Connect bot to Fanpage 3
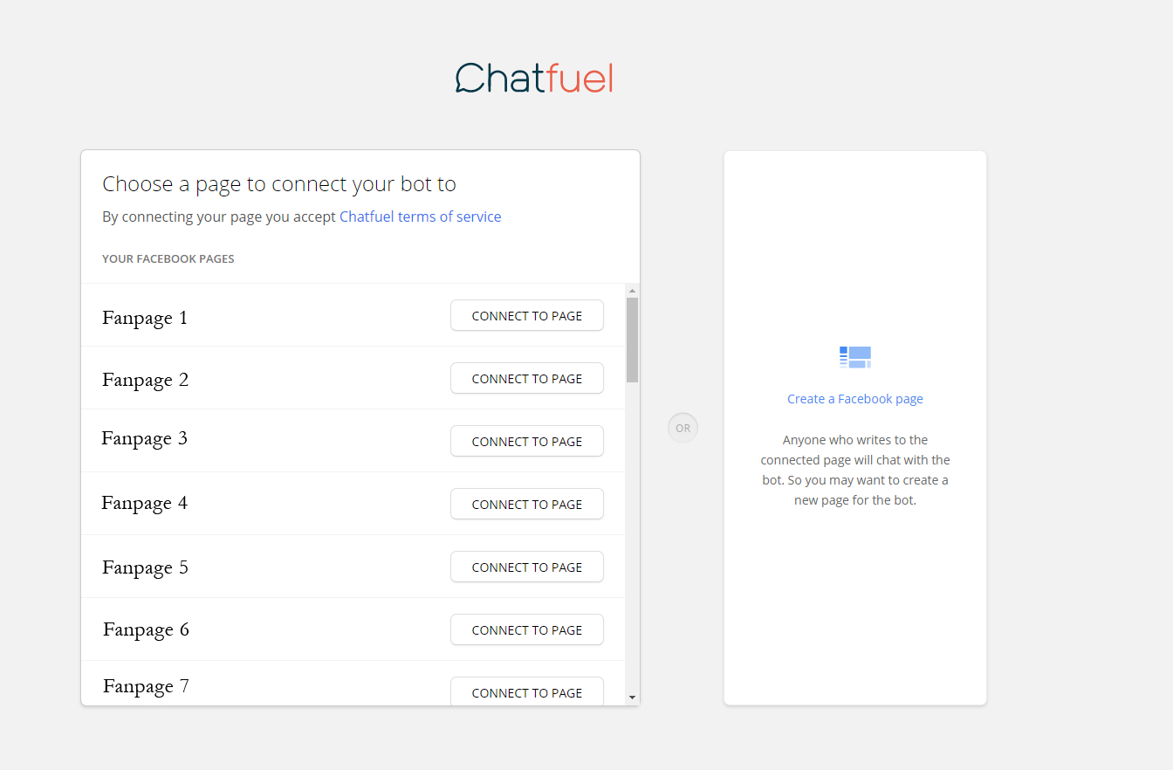The width and height of the screenshot is (1173, 770). click(x=526, y=442)
